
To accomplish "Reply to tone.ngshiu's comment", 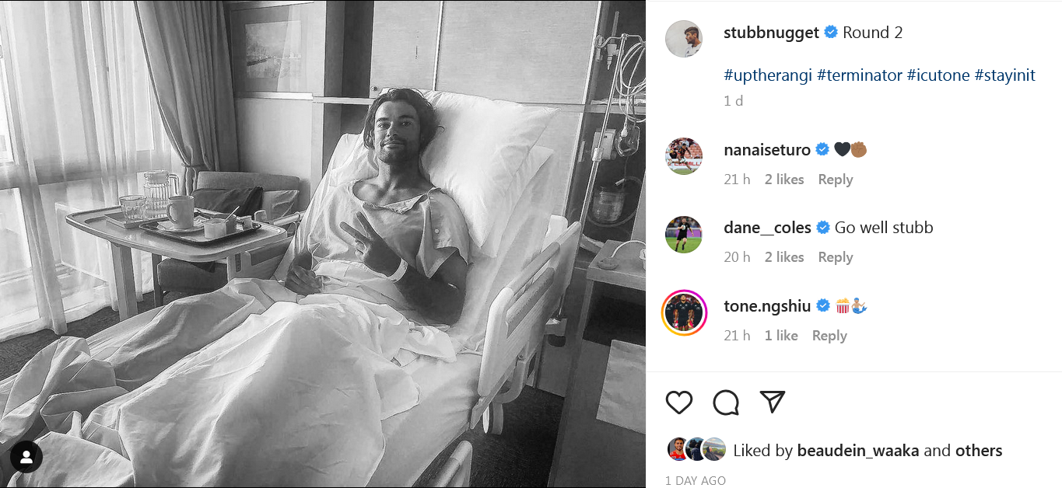I will [x=829, y=336].
